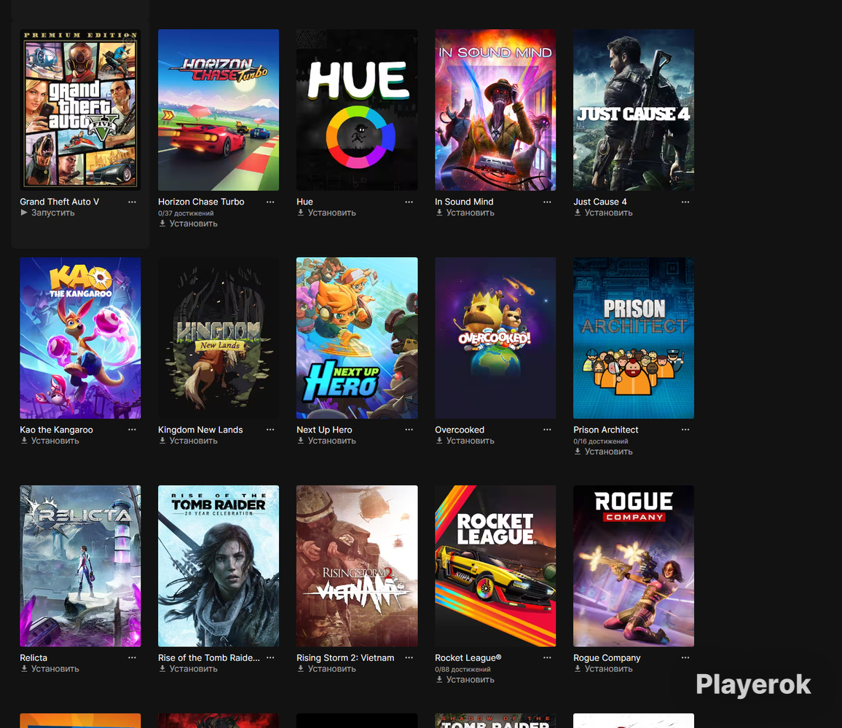Click the Kingdom New Lands title text

[200, 430]
